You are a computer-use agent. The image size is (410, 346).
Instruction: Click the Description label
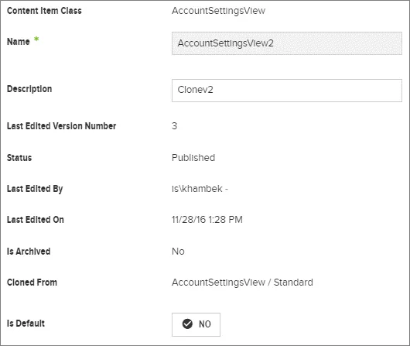coord(29,89)
